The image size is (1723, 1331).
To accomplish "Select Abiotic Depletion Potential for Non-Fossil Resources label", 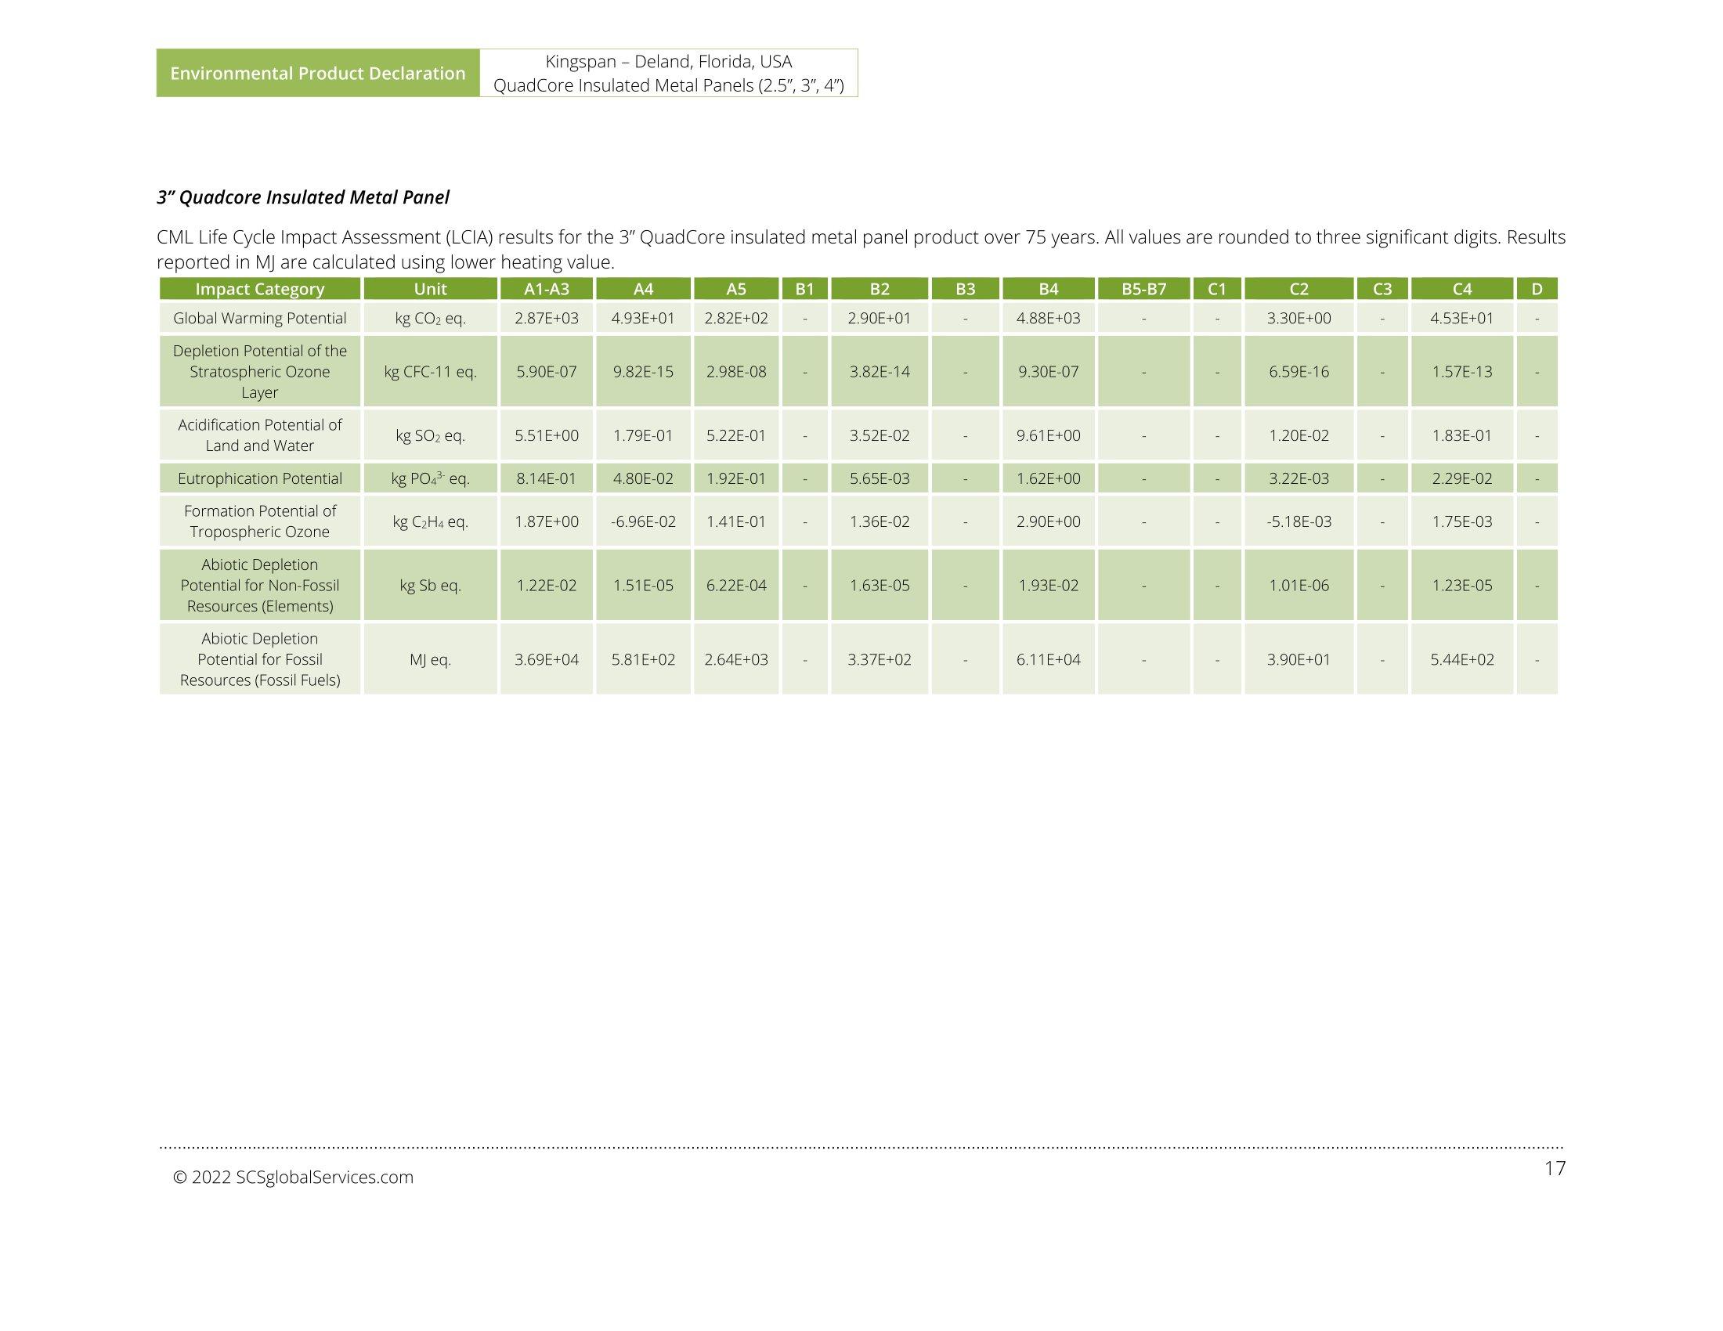I will (x=259, y=585).
